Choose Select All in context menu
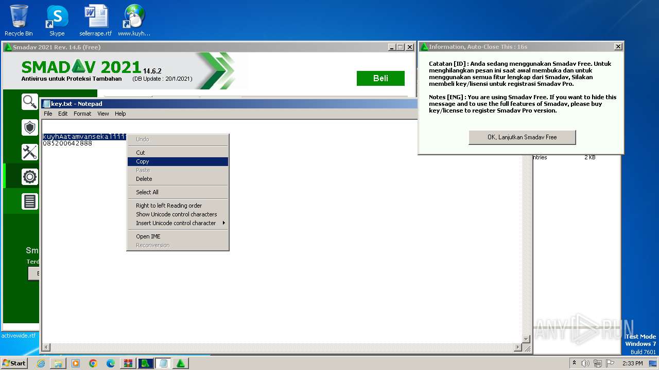 (178, 192)
